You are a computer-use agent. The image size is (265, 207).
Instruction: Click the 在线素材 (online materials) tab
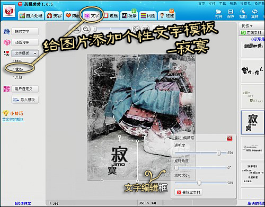pyautogui.click(x=252, y=33)
